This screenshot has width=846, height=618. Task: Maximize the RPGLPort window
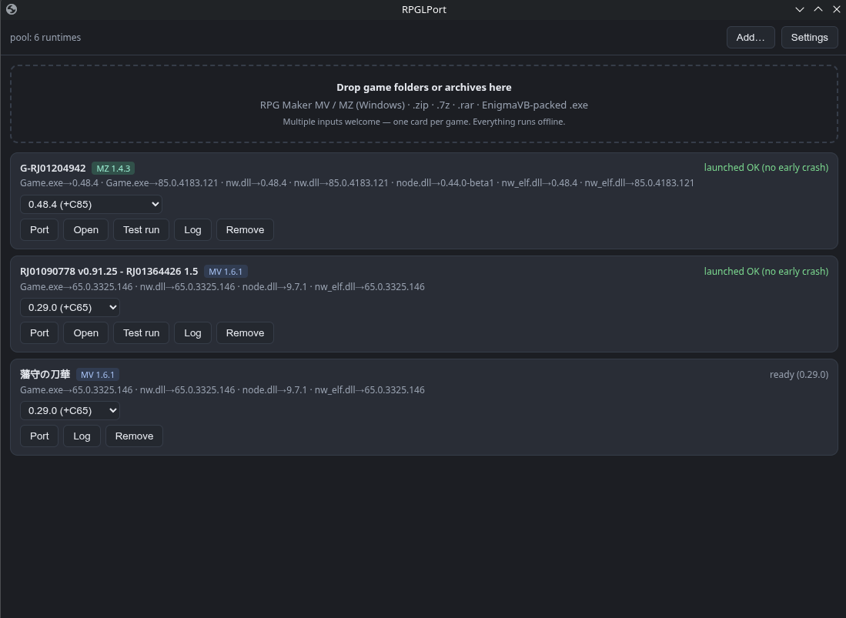(x=818, y=9)
